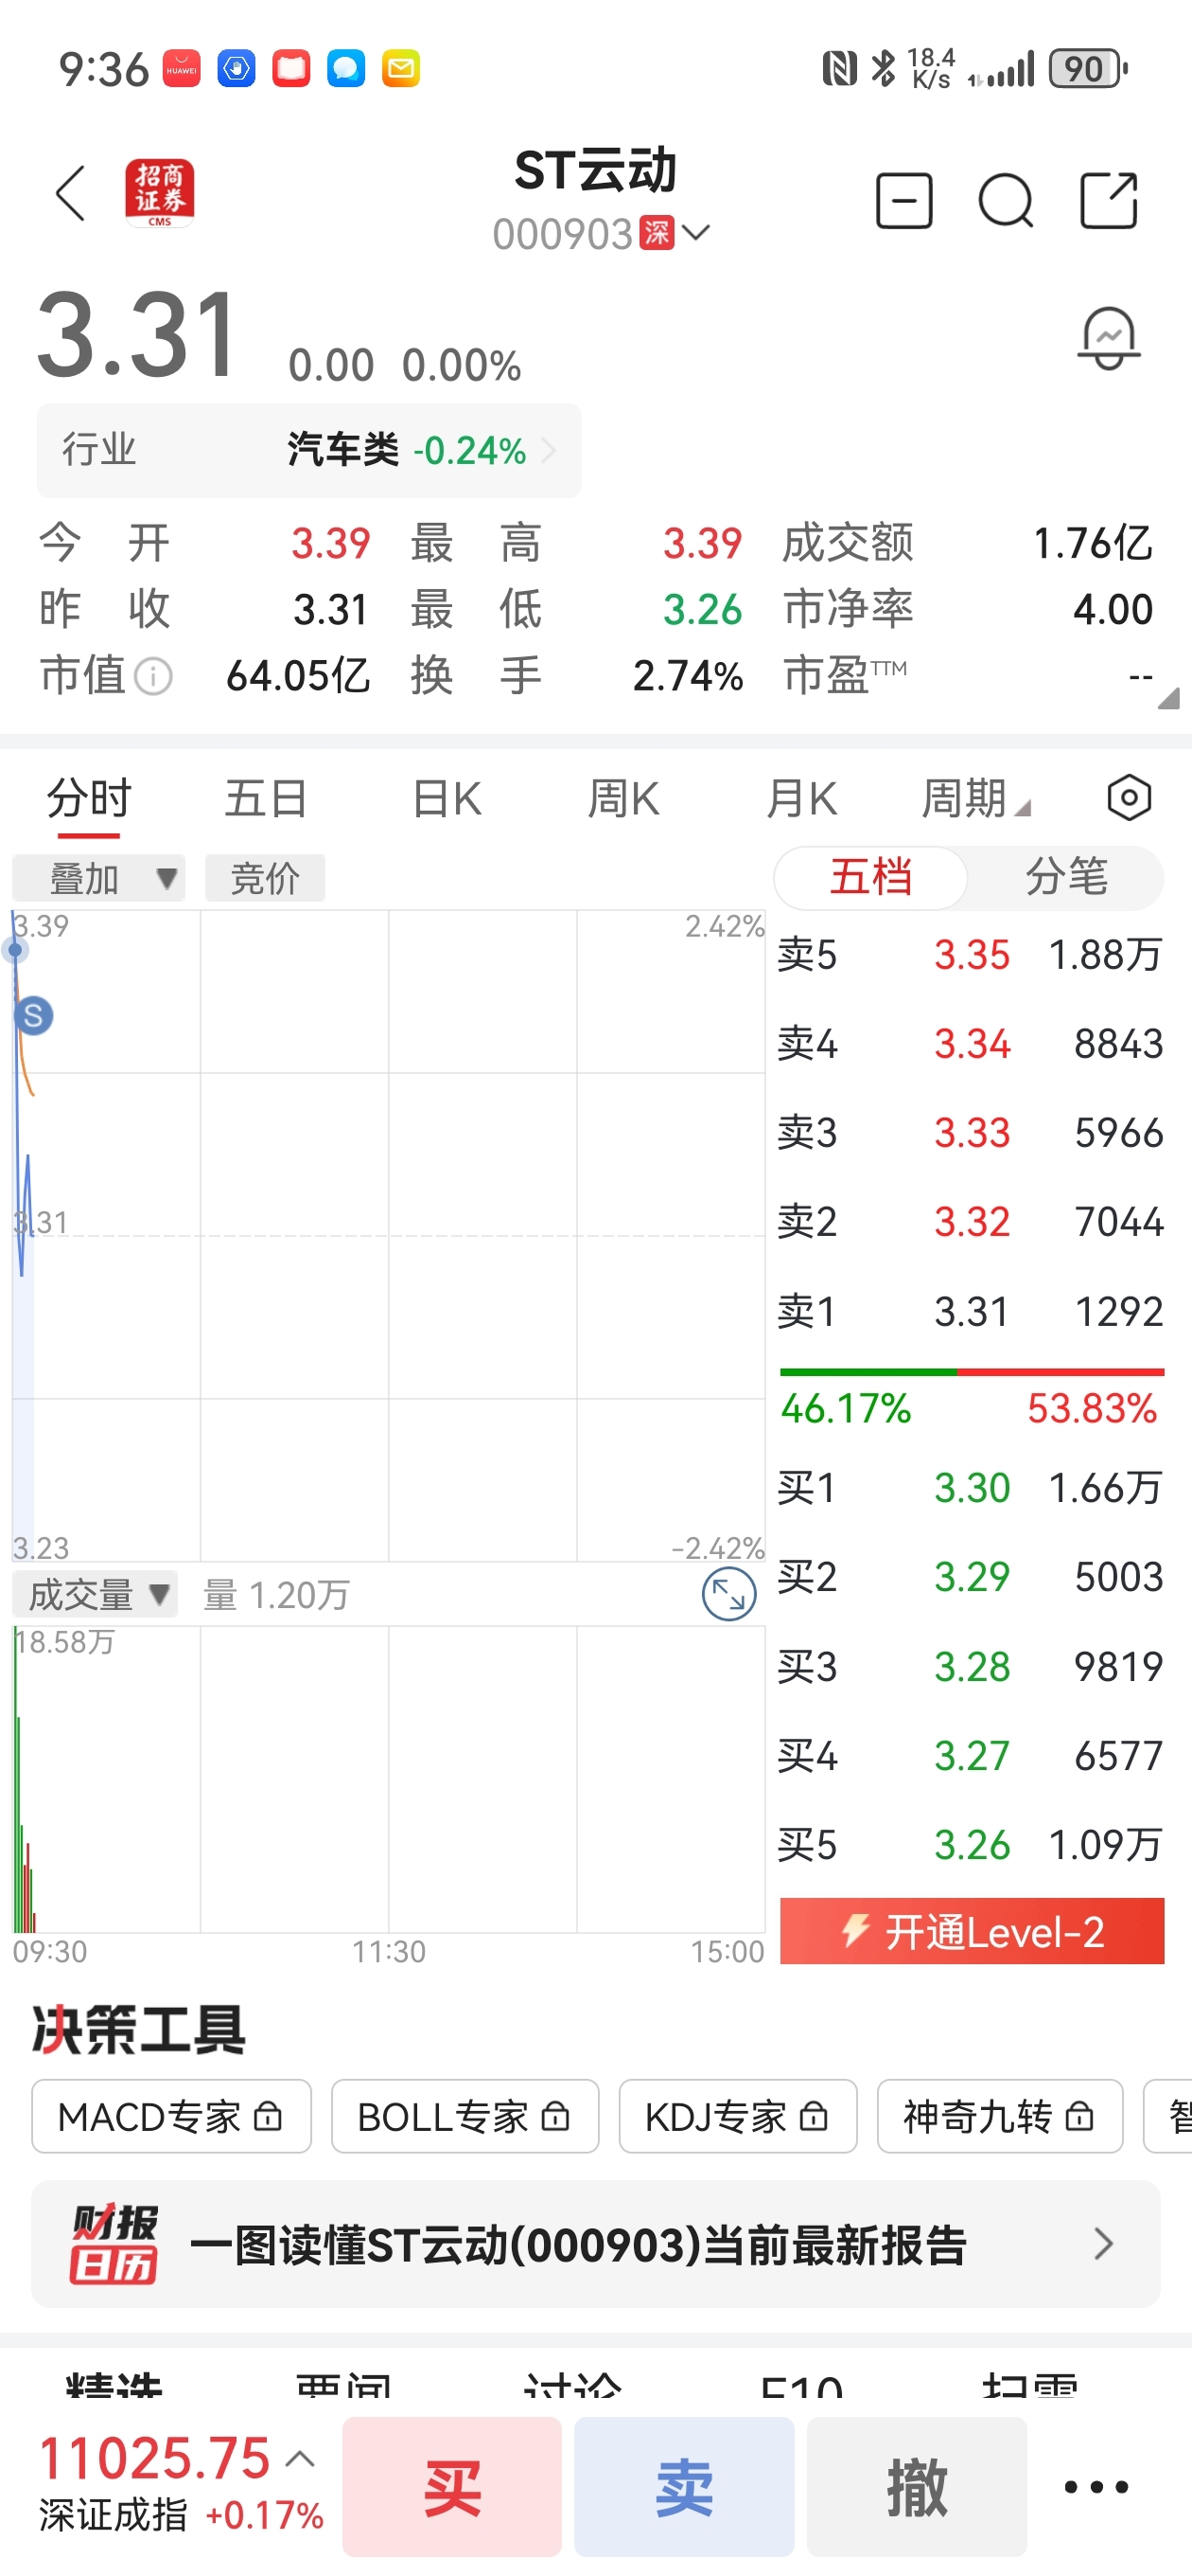Open chart settings hexagon icon
This screenshot has width=1192, height=2576.
click(x=1129, y=798)
